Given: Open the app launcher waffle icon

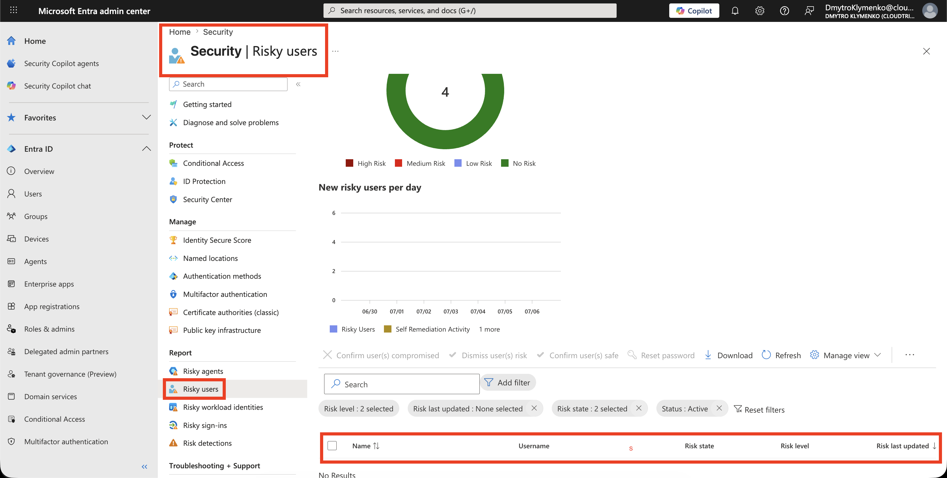Looking at the screenshot, I should pyautogui.click(x=13, y=10).
